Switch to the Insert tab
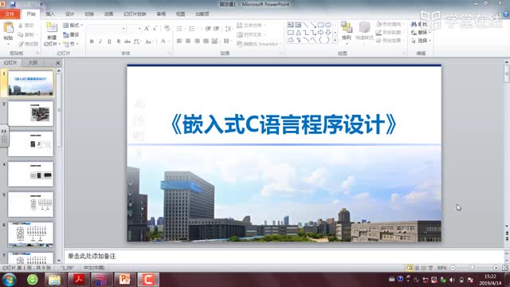The height and width of the screenshot is (287, 510). click(x=50, y=14)
